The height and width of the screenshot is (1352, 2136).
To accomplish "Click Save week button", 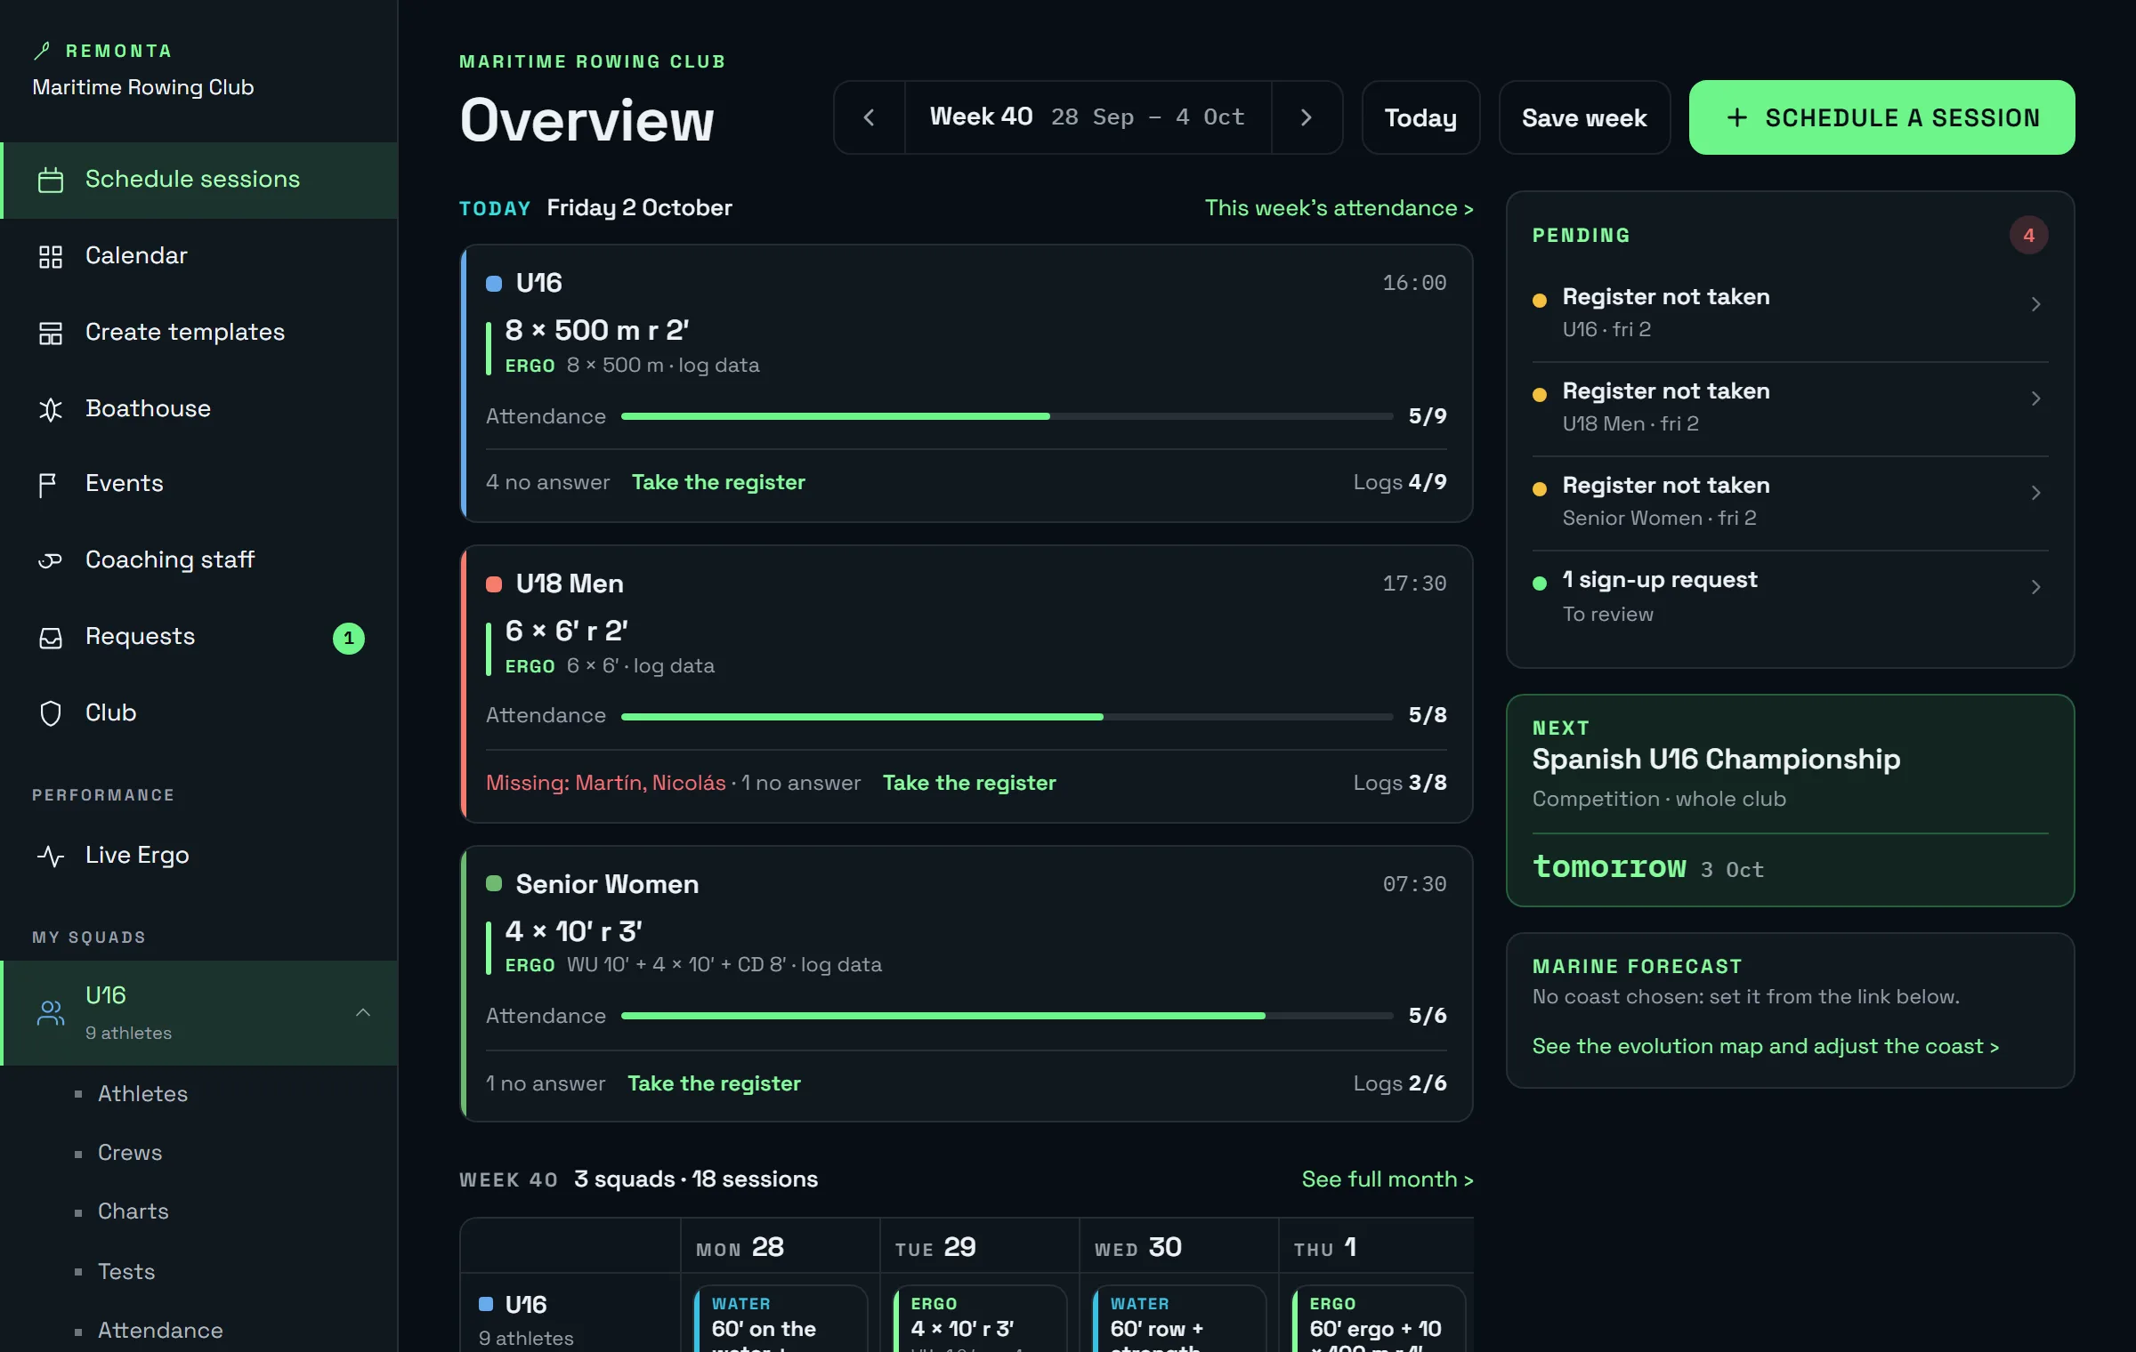I will click(1584, 117).
